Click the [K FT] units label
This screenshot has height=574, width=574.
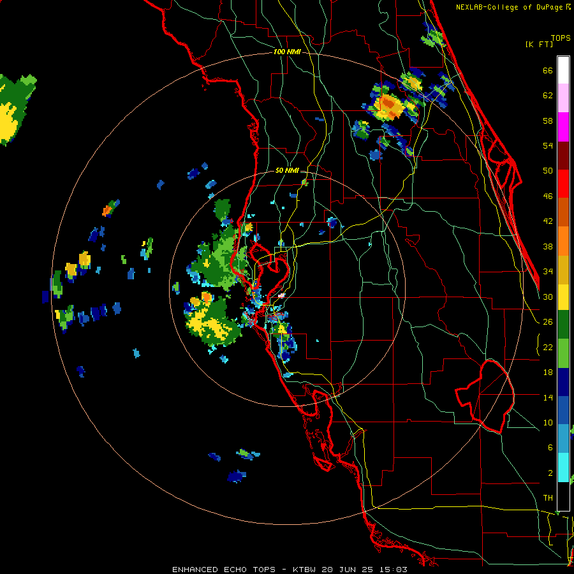[x=540, y=45]
